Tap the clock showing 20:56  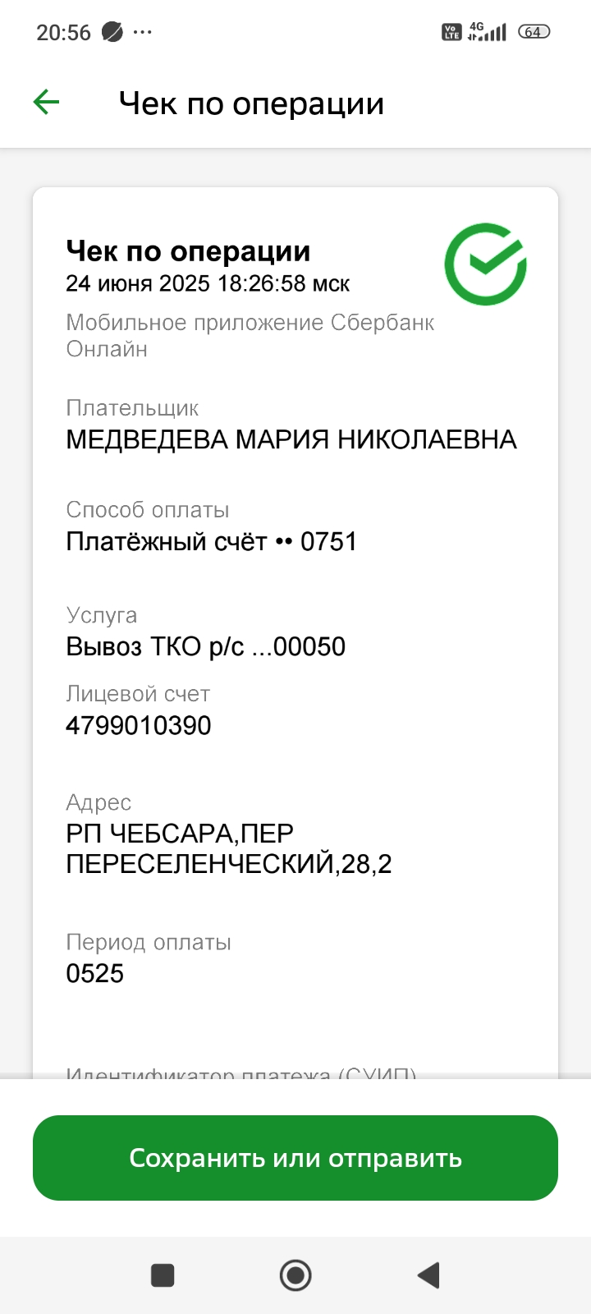coord(63,32)
